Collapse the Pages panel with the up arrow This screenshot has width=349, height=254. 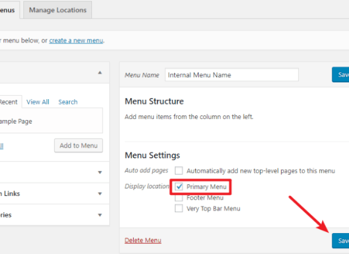click(100, 73)
